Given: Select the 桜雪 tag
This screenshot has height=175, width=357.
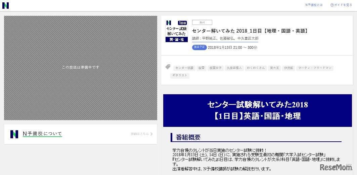Looking at the screenshot, I should pyautogui.click(x=201, y=68).
